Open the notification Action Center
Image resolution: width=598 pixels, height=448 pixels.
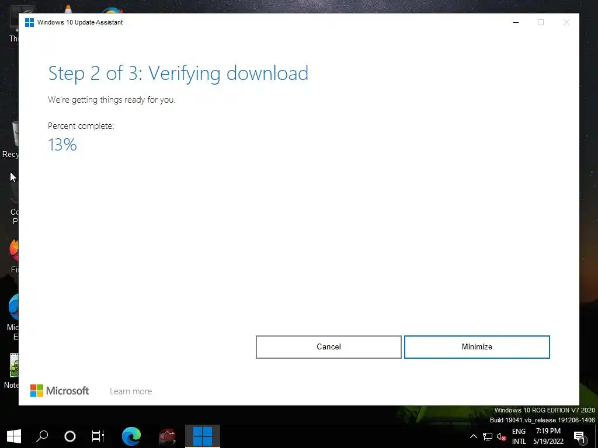(x=580, y=436)
